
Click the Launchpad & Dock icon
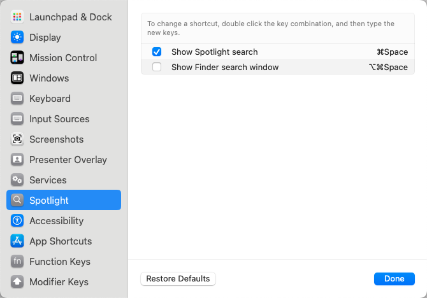coord(17,17)
